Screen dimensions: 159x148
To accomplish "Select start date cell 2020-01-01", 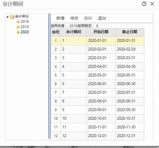I will (101, 41).
